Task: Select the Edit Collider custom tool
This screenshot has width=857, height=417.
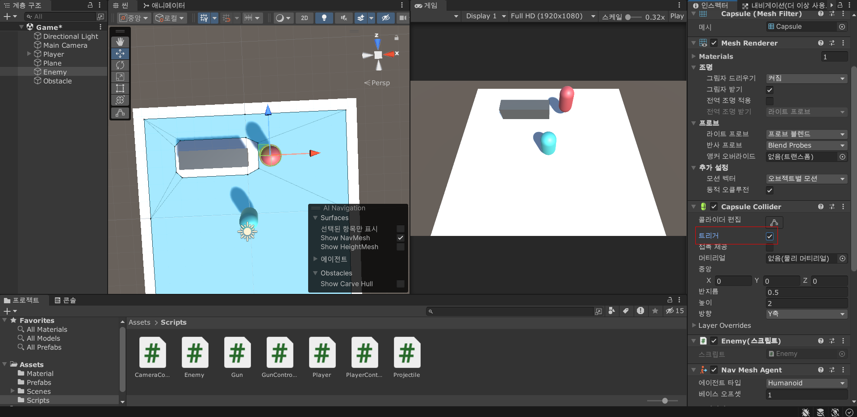Action: tap(120, 113)
